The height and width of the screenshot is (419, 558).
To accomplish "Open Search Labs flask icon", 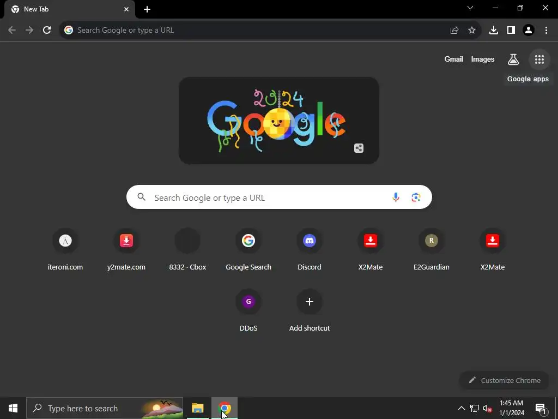I will coord(513,59).
